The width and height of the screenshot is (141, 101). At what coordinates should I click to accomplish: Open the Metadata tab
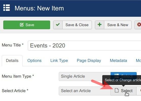coord(118,61)
